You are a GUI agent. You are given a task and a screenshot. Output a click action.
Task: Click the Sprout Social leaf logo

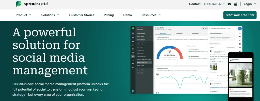(18, 4)
